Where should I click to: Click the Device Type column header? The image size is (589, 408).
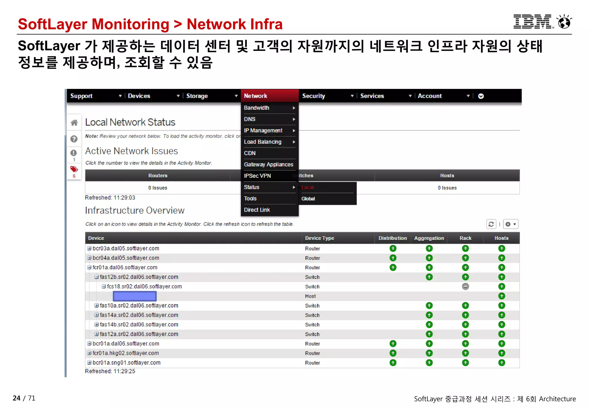click(338, 238)
